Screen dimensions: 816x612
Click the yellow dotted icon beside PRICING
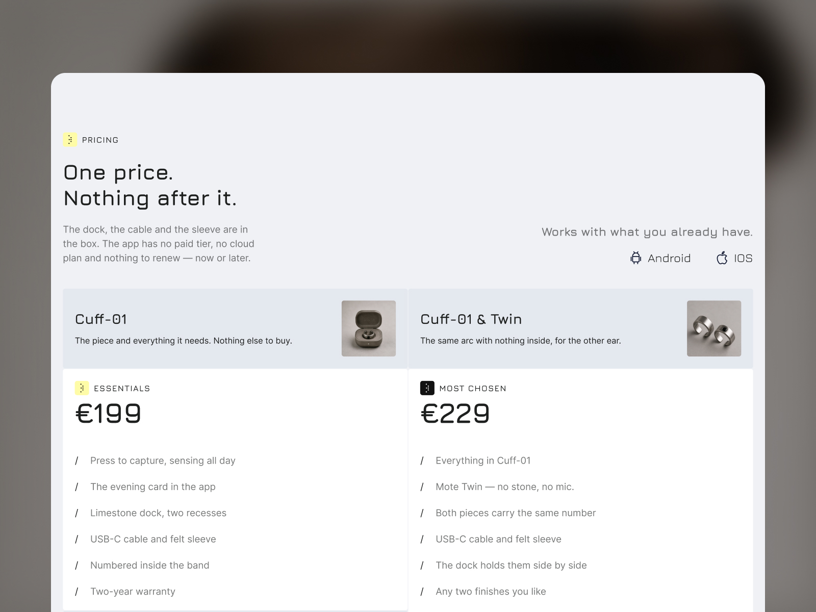click(70, 140)
